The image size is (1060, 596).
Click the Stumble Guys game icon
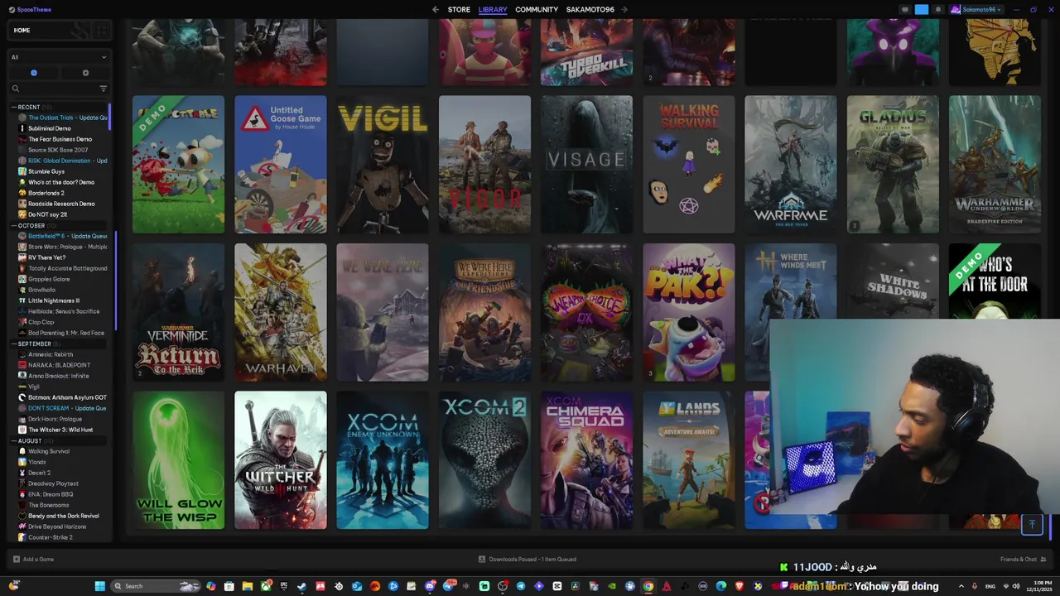(x=22, y=171)
